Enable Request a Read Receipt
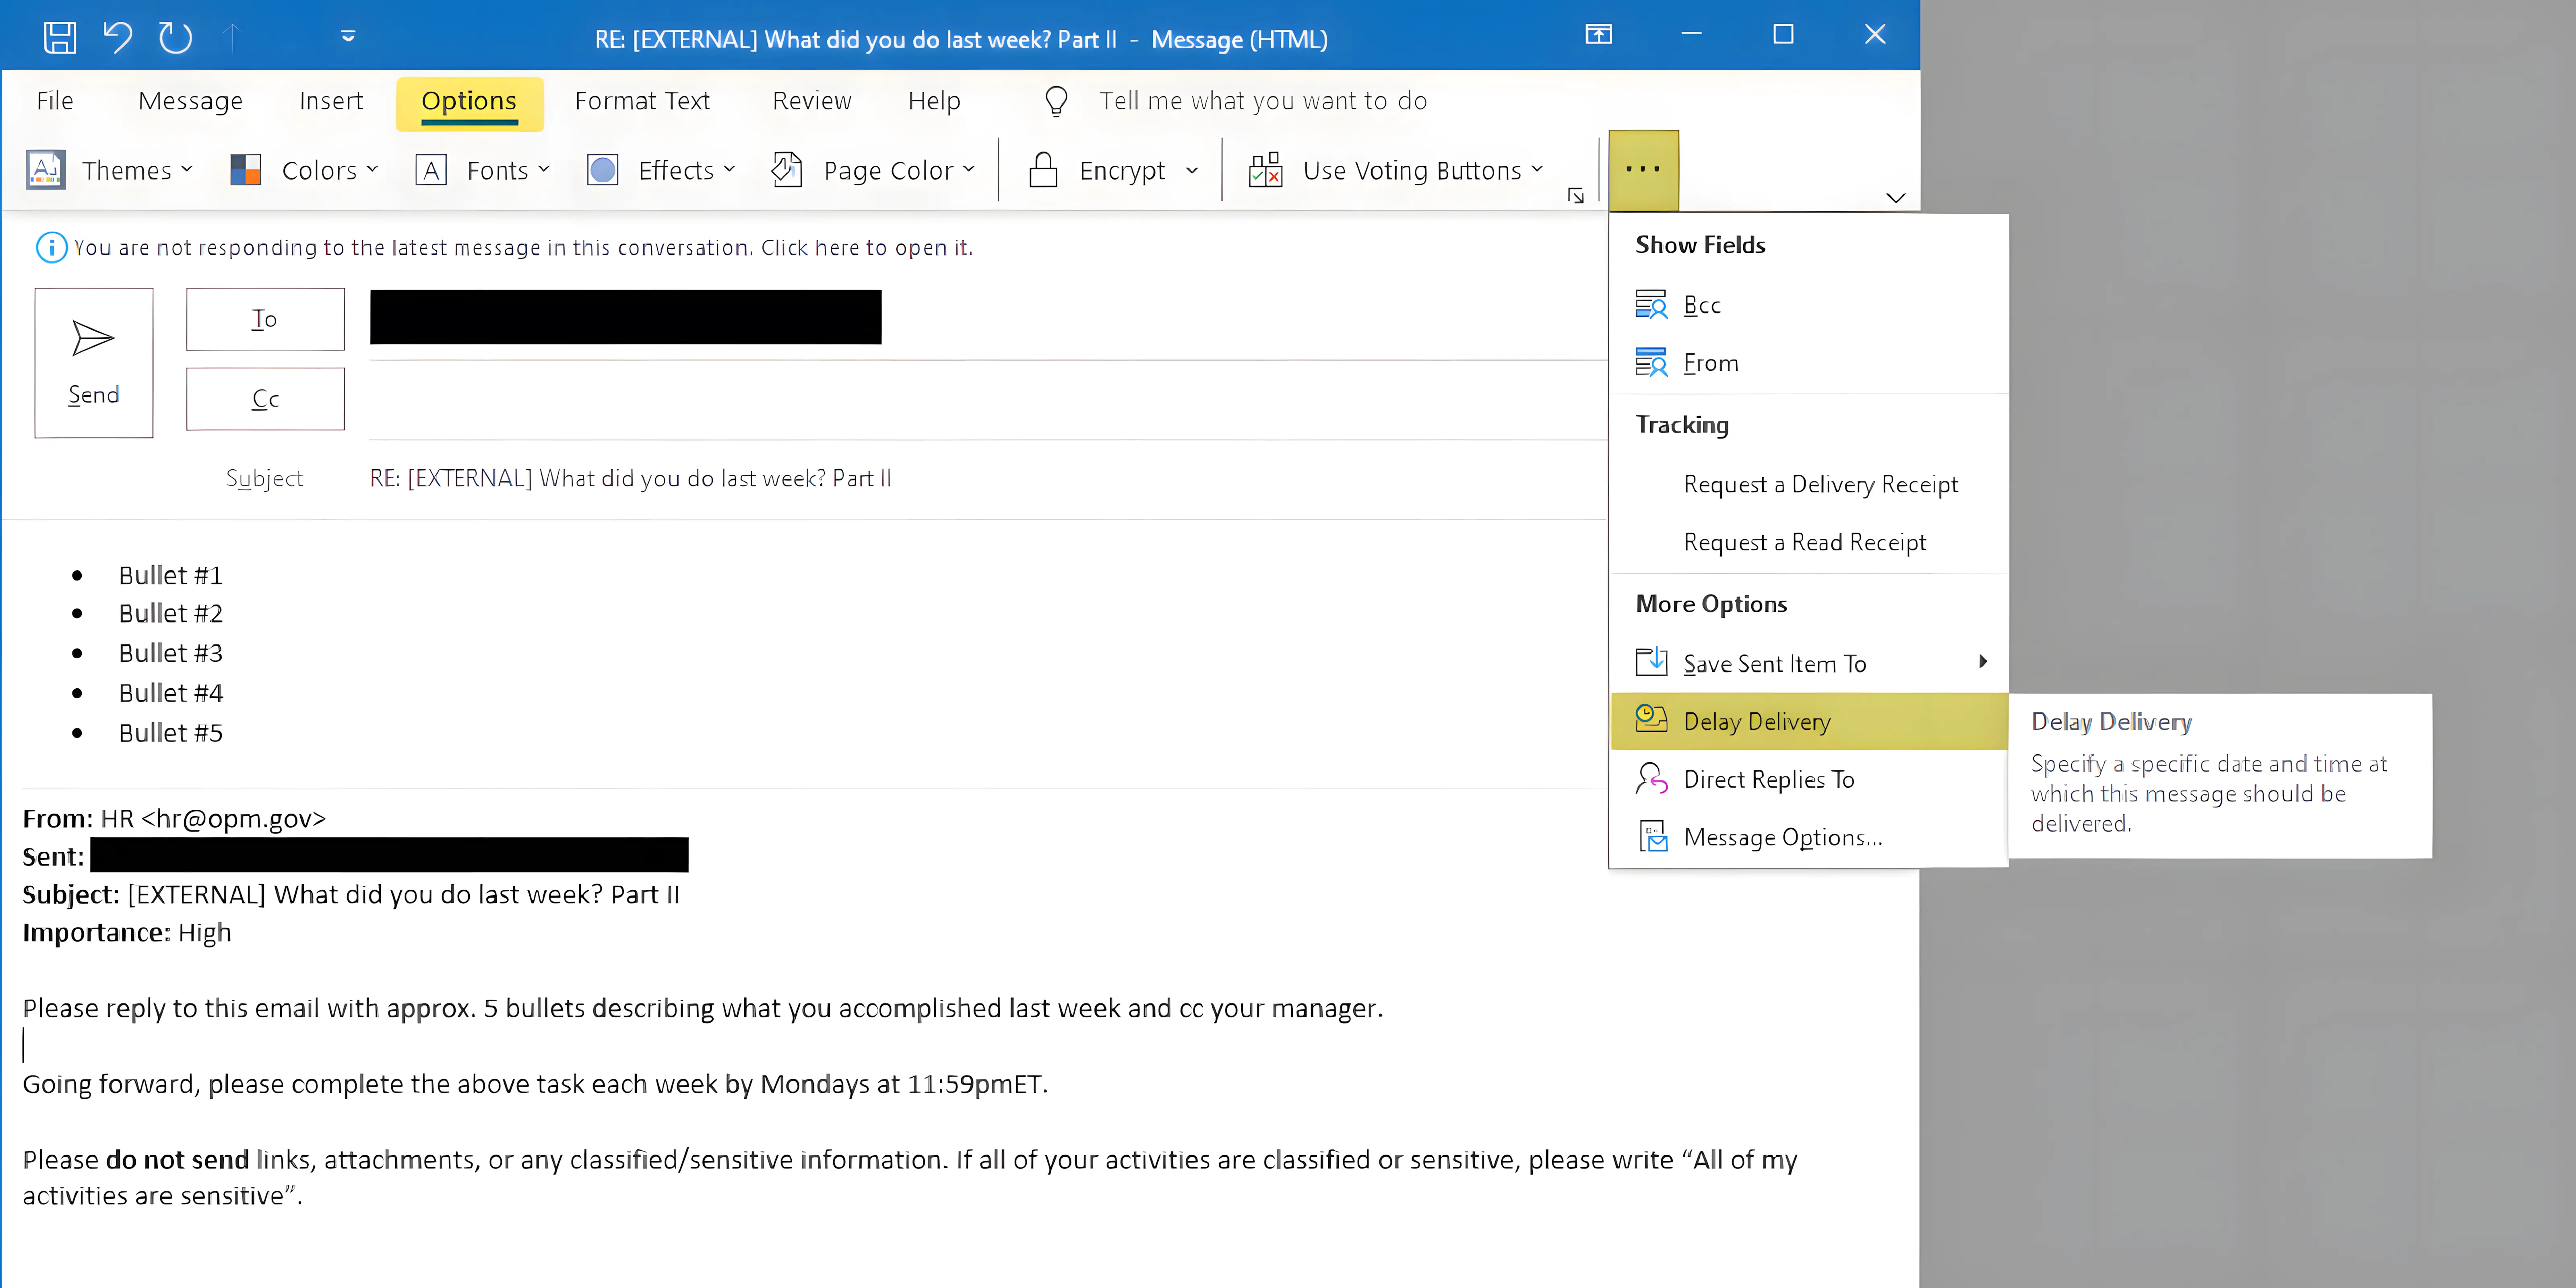This screenshot has width=2576, height=1288. click(x=1804, y=542)
